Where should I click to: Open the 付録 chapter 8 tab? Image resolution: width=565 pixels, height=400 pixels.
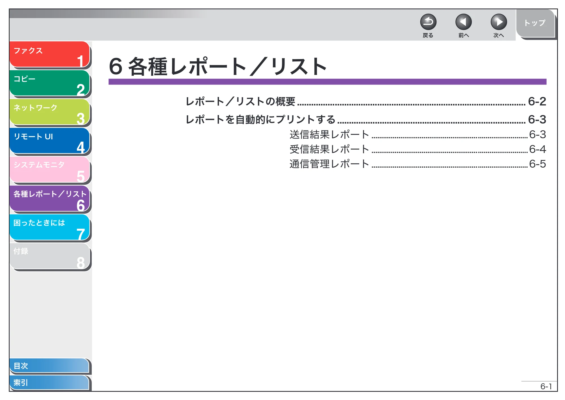click(x=50, y=256)
